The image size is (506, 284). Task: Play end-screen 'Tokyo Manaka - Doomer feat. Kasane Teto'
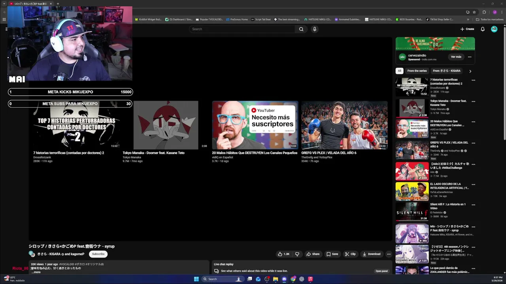(166, 125)
